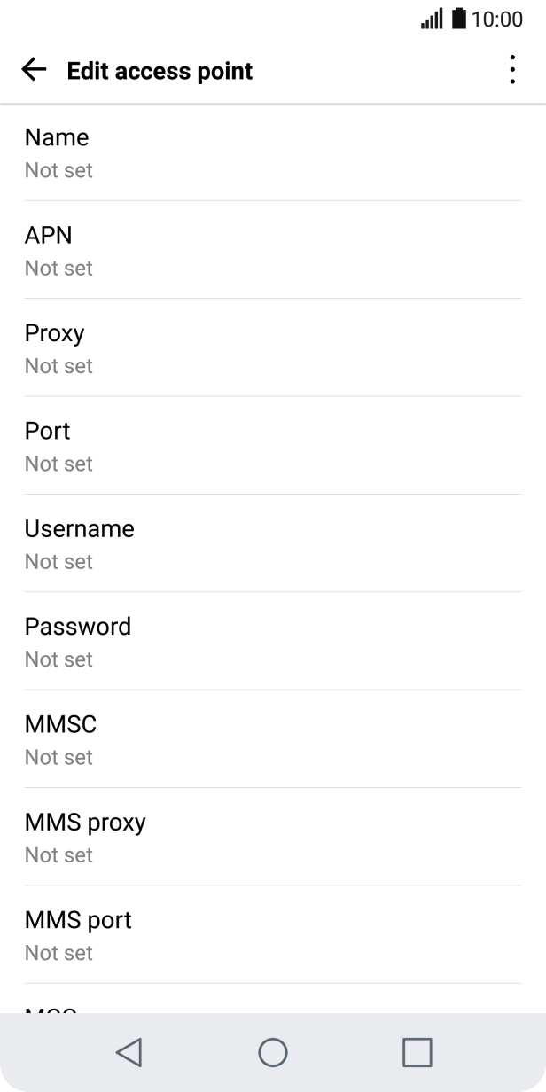Open the APN setting
Image resolution: width=546 pixels, height=1092 pixels.
(x=273, y=250)
